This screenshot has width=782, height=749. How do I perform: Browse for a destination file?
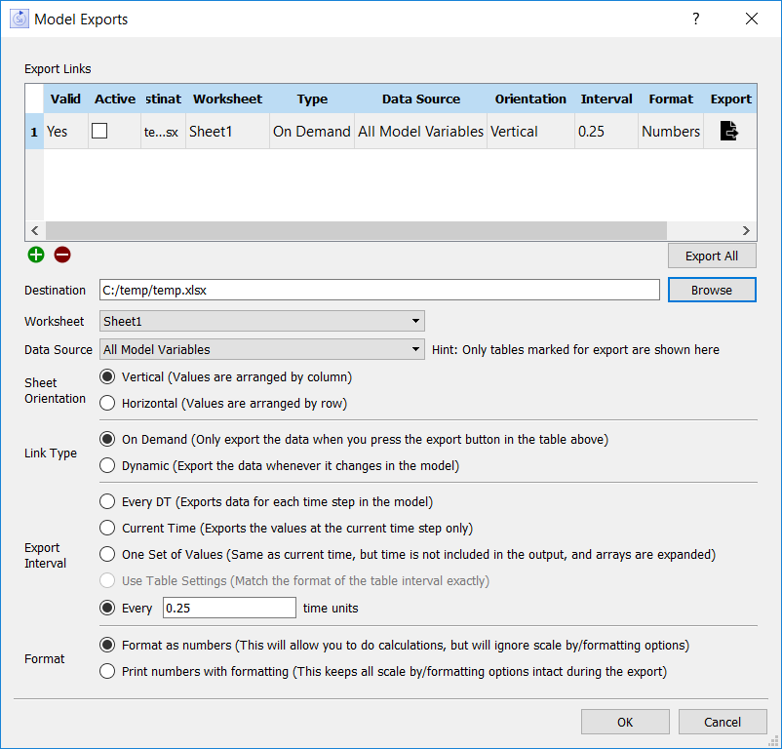pyautogui.click(x=711, y=290)
